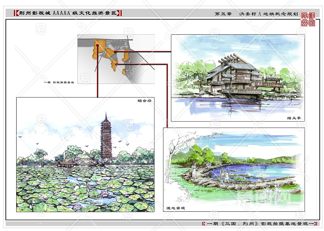Click red map marker linked to wetland sketch
The image size is (324, 231).
[x=116, y=64]
